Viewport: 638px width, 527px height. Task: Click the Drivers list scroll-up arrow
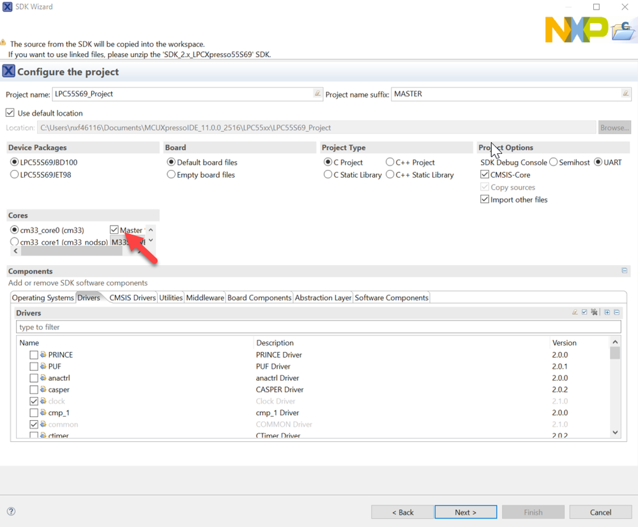(615, 342)
